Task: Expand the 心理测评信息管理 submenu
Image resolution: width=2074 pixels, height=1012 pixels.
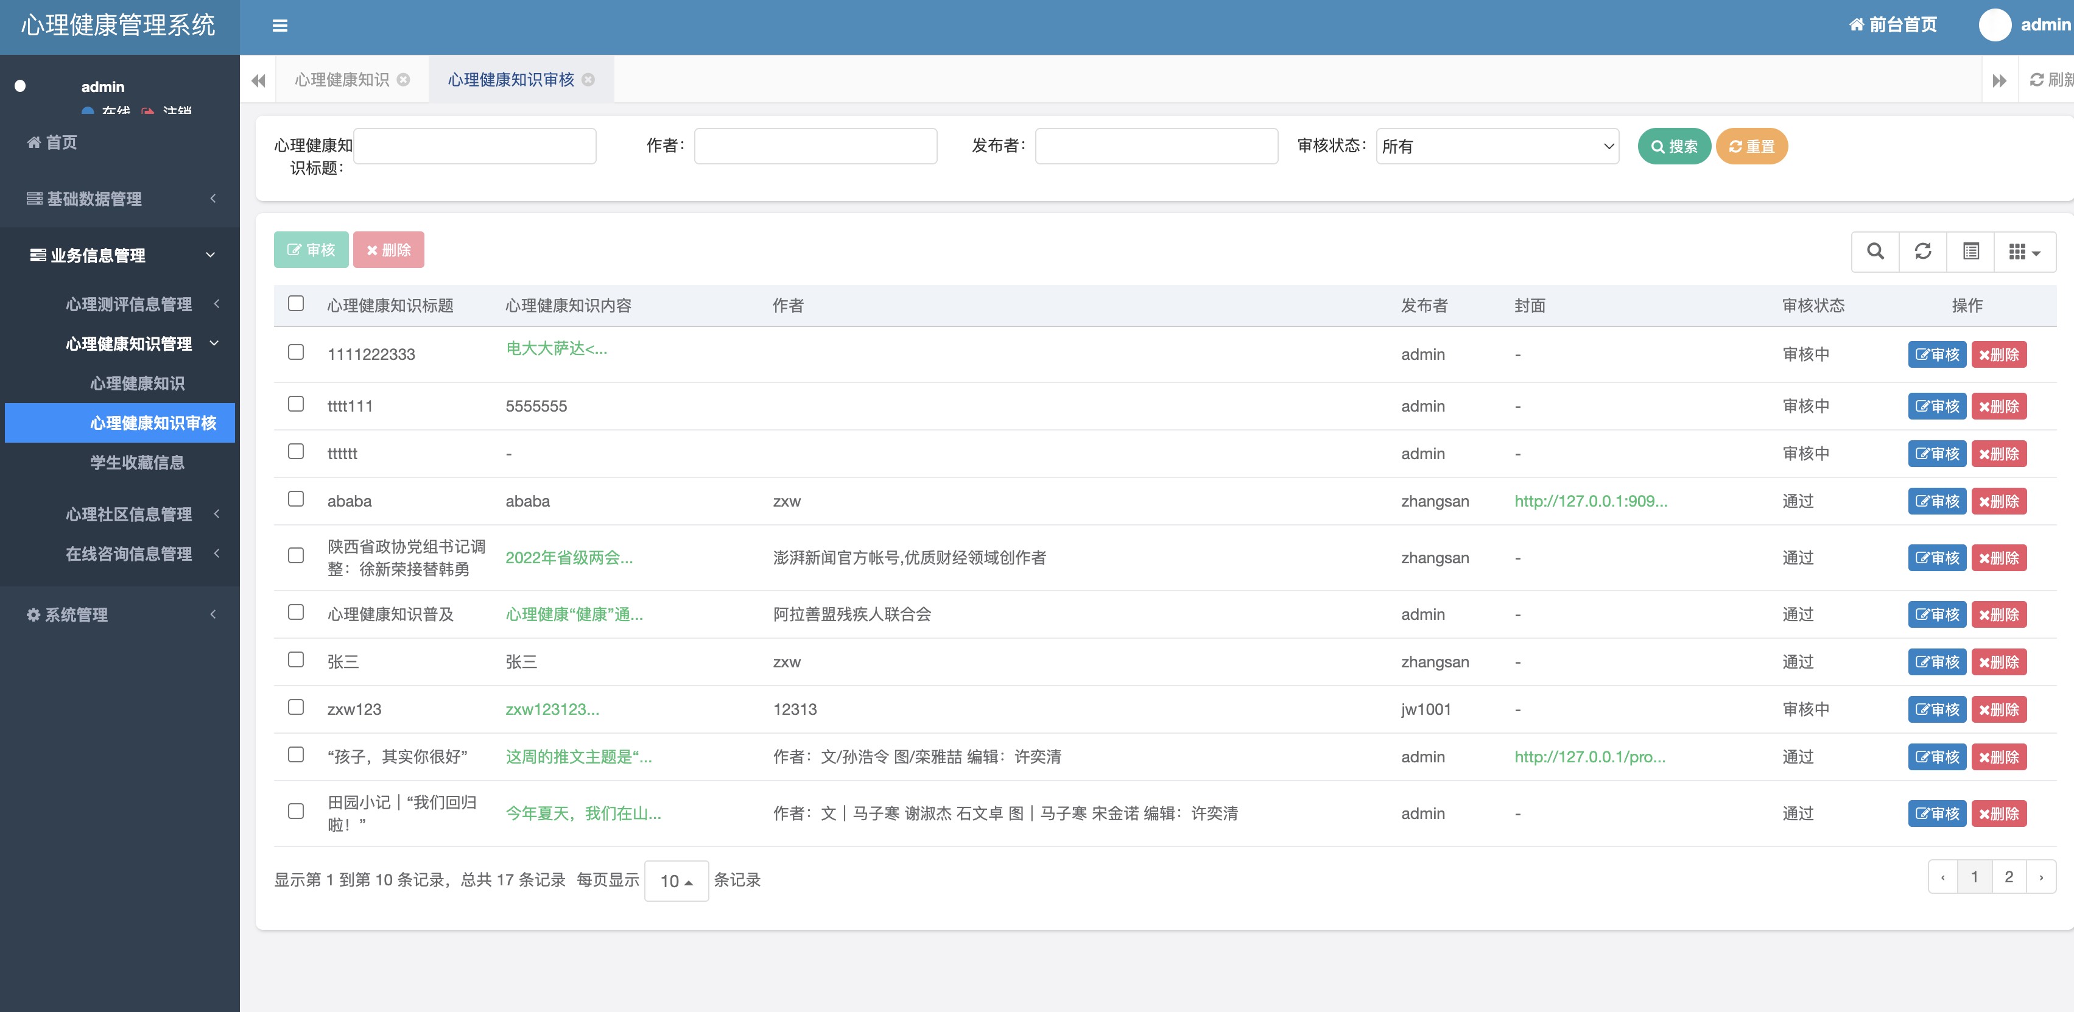Action: pos(120,304)
